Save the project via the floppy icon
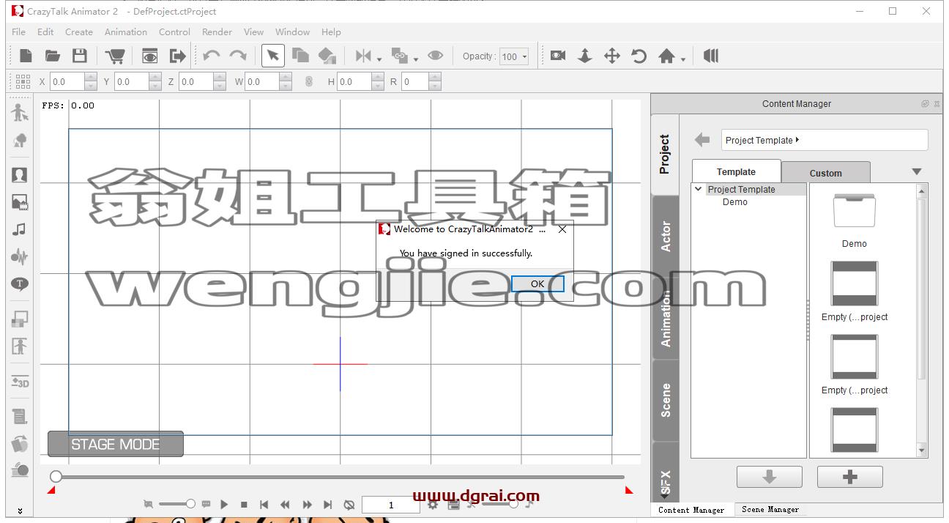This screenshot has width=949, height=523. point(80,56)
